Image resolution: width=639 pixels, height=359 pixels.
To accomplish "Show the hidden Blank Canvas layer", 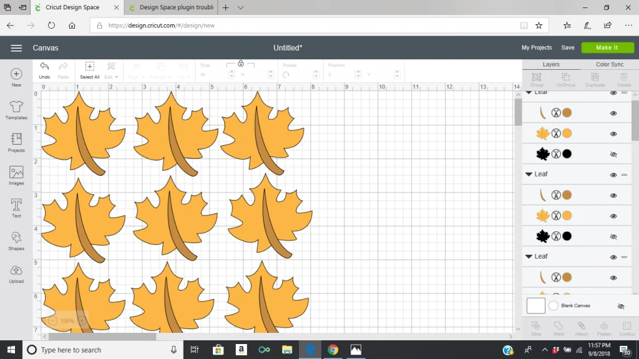I will coord(620,306).
